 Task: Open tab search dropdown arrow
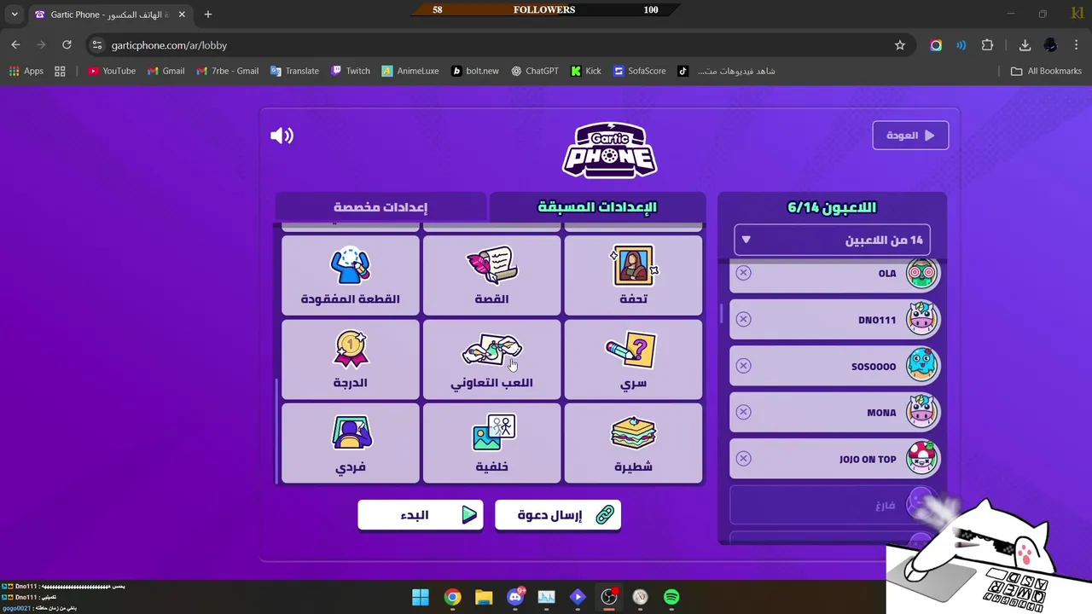[15, 14]
